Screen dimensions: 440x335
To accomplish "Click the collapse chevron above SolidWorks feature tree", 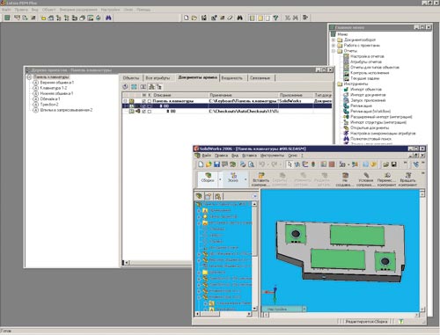I will point(254,196).
